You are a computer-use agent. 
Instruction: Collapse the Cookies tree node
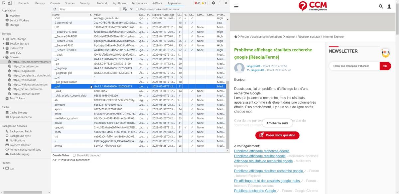click(x=3, y=57)
